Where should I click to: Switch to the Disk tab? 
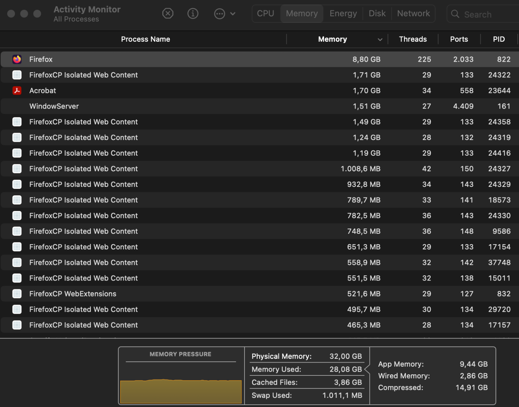point(377,14)
